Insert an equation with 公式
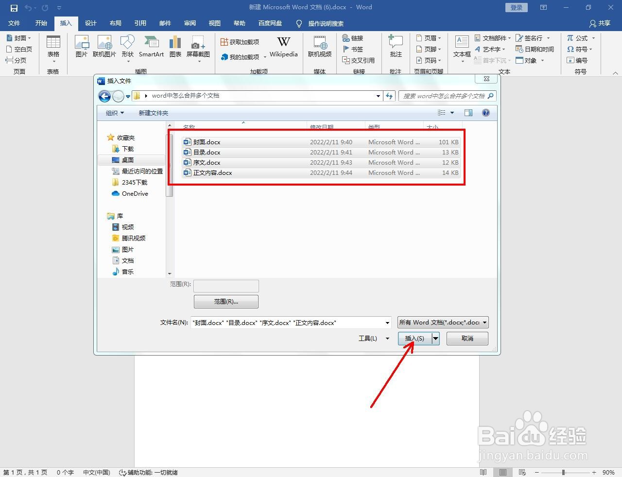The image size is (622, 477). pos(581,38)
